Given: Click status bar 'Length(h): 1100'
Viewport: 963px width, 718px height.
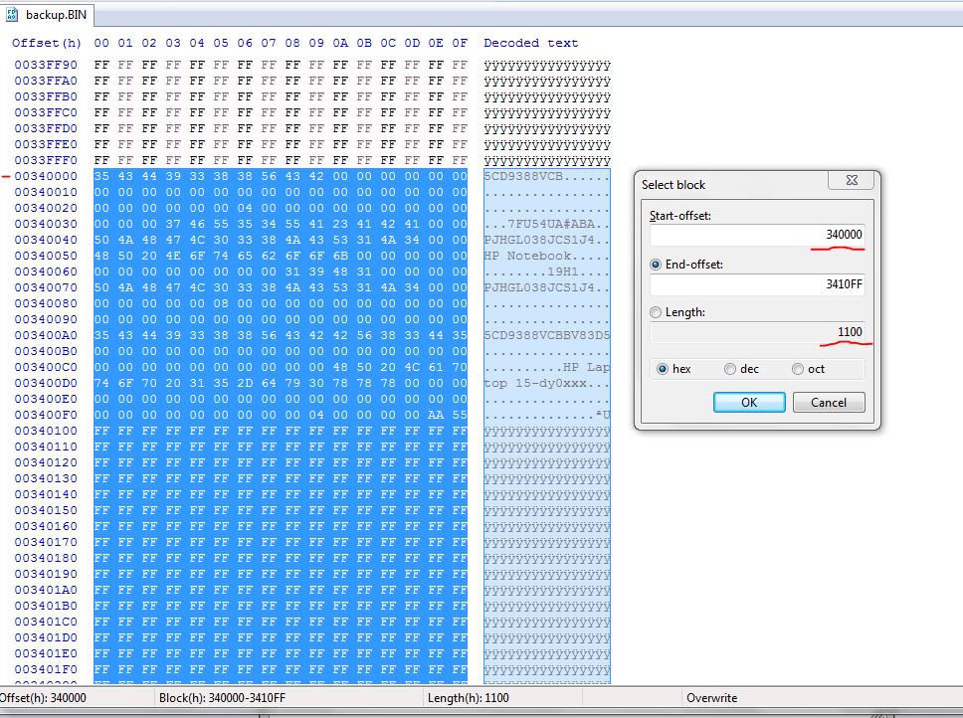Looking at the screenshot, I should 468,698.
